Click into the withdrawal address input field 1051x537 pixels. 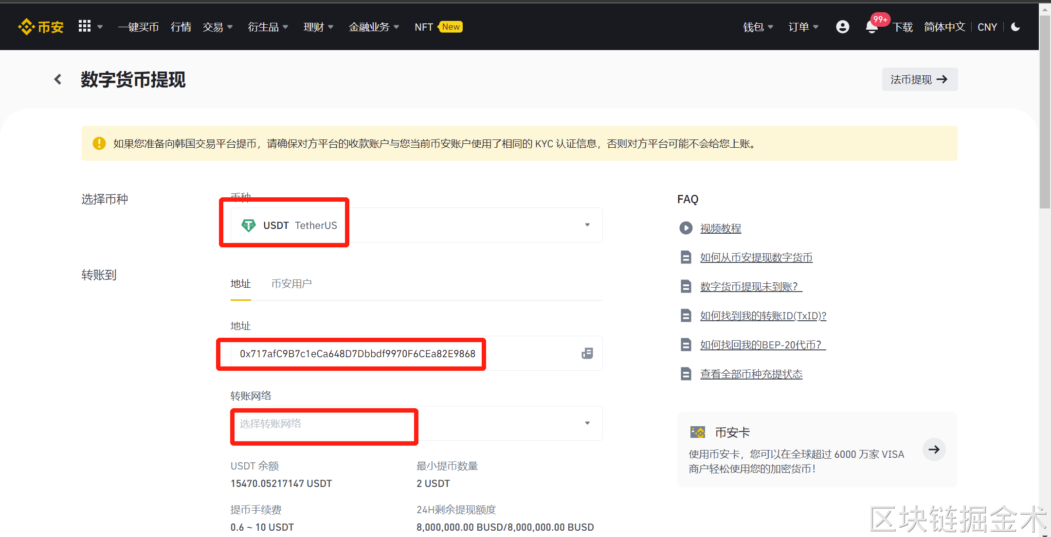click(x=357, y=354)
